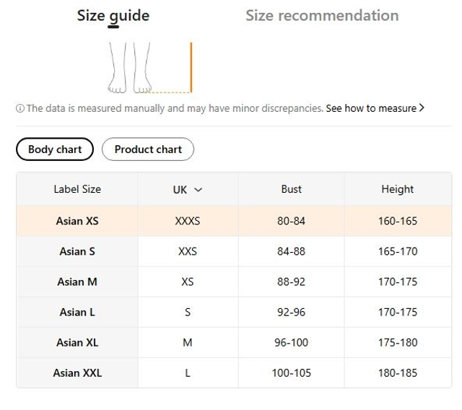The image size is (462, 410).
Task: Switch to the Product chart option
Action: [x=148, y=149]
